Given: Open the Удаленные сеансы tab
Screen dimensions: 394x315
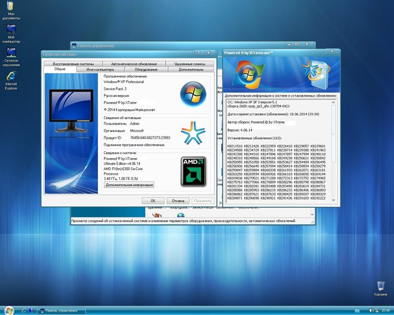Looking at the screenshot, I should pyautogui.click(x=190, y=64).
